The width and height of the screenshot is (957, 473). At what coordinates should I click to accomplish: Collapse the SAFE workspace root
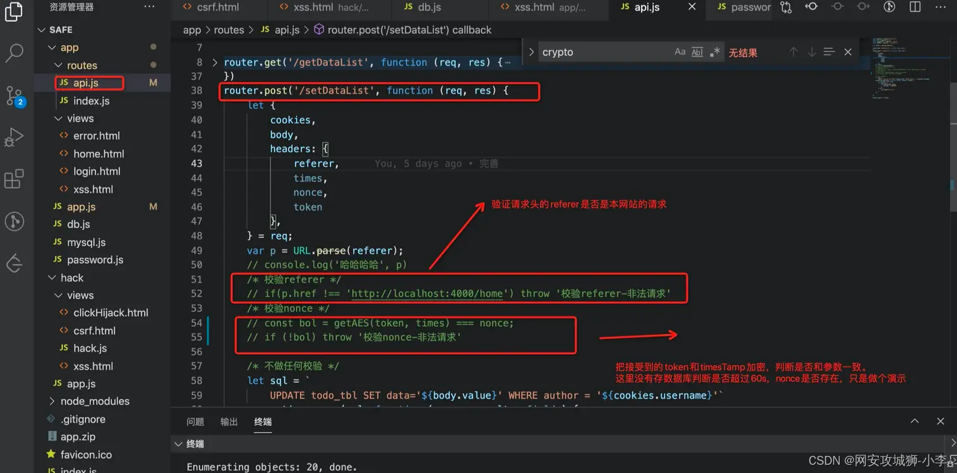(41, 30)
